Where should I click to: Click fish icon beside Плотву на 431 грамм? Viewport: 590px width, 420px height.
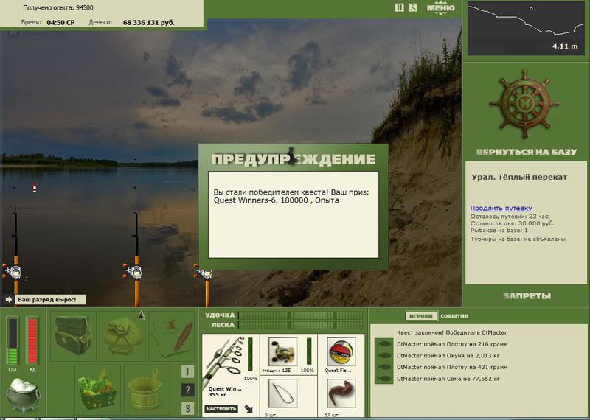[383, 367]
